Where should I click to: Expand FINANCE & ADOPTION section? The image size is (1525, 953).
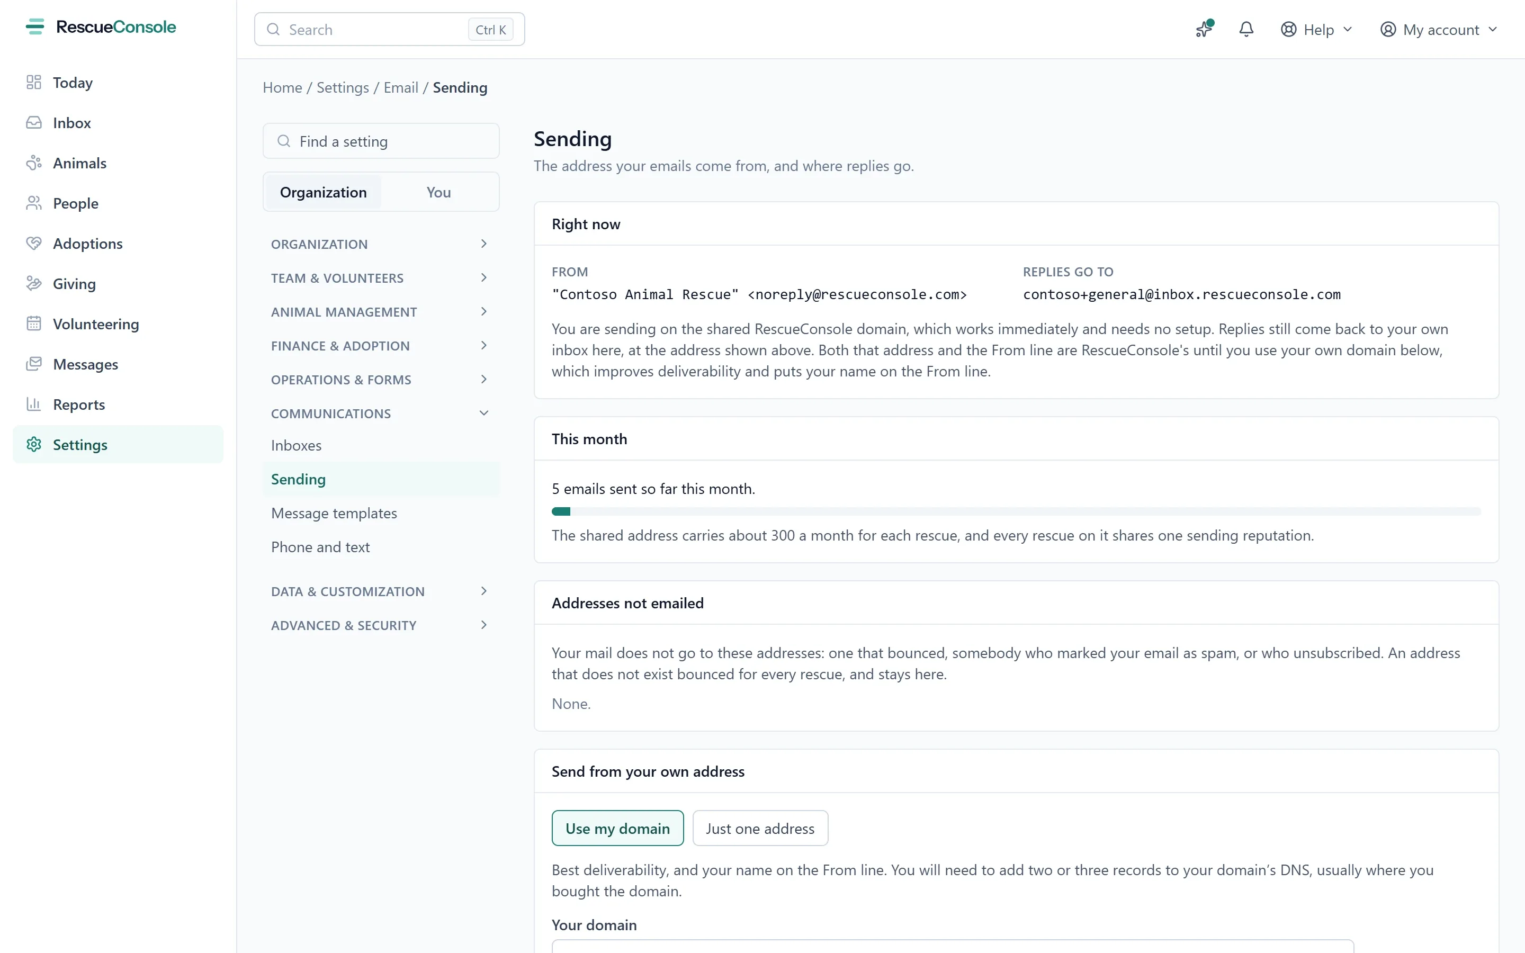click(381, 346)
